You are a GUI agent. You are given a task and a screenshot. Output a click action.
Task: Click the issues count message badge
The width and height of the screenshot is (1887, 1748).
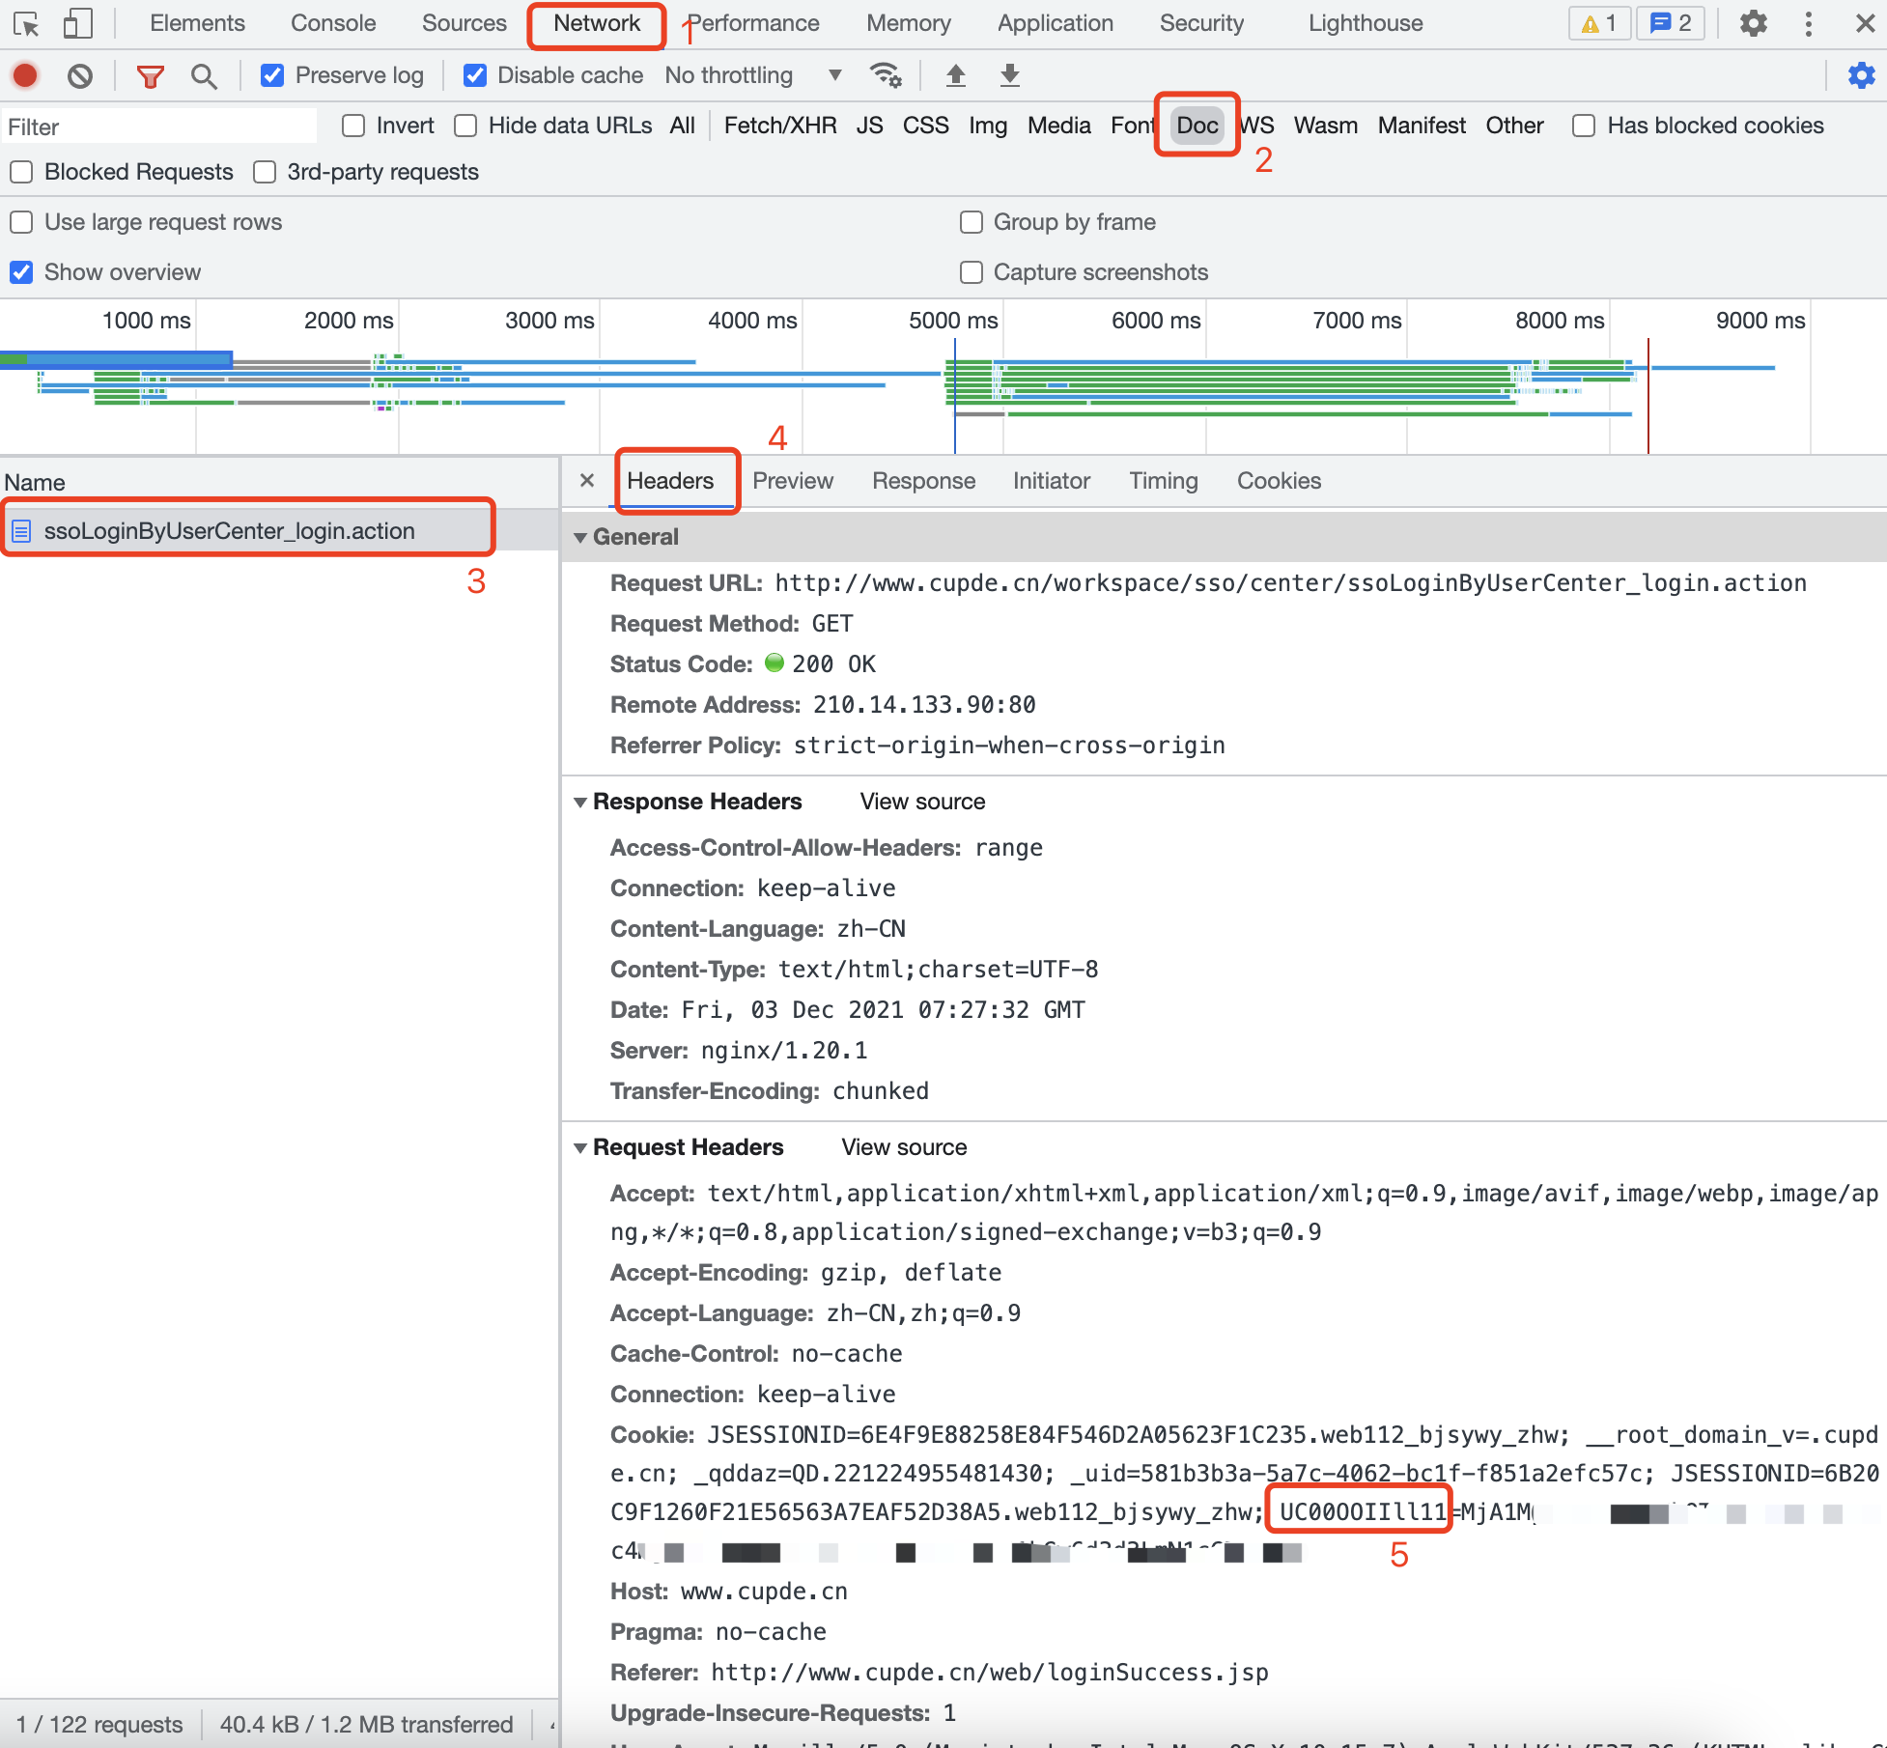(1671, 23)
